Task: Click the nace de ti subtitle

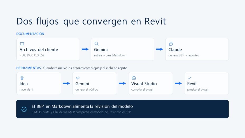Action: [26, 90]
